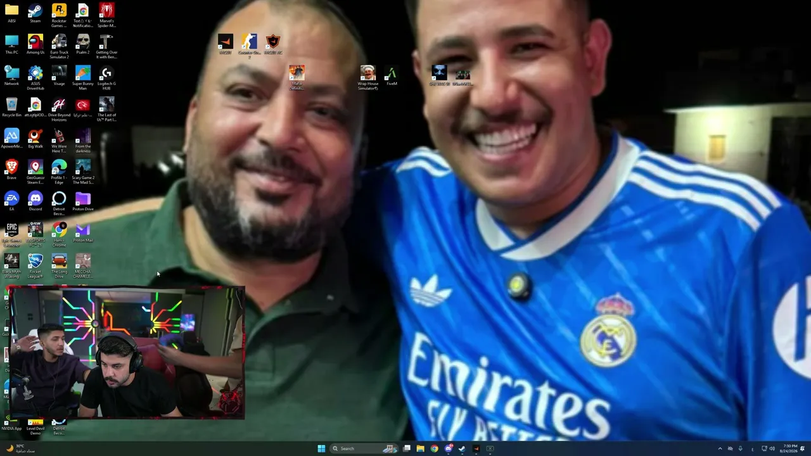Select the Euro Truck Simulator 2 shortcut
The width and height of the screenshot is (811, 456).
pos(59,46)
